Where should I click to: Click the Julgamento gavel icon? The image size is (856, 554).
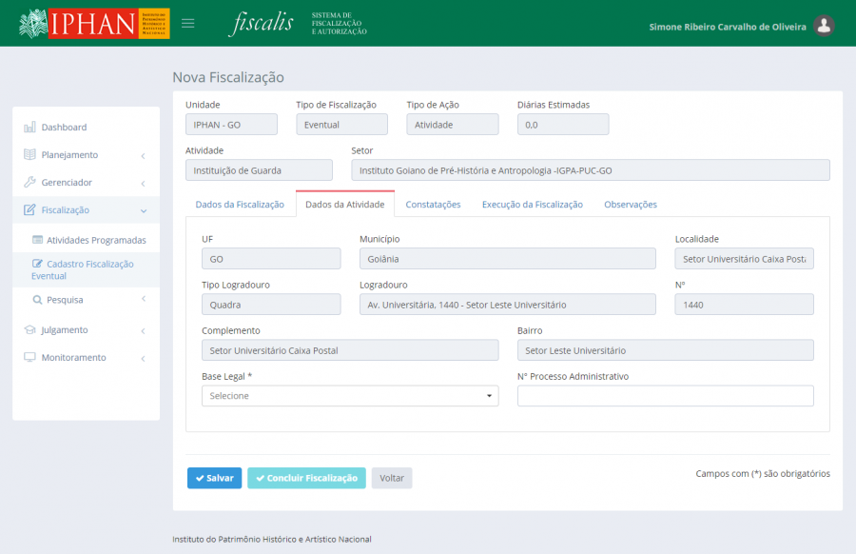[29, 330]
